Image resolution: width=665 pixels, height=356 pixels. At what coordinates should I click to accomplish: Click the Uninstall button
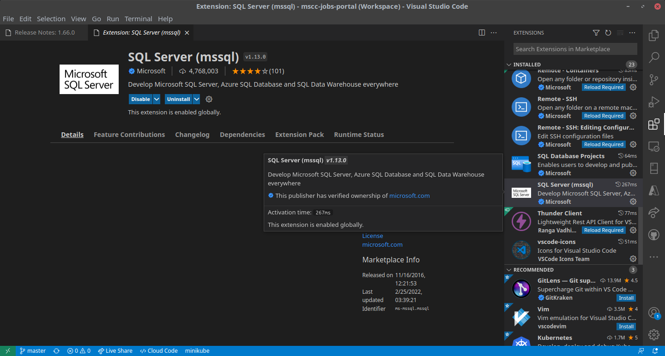coord(178,99)
